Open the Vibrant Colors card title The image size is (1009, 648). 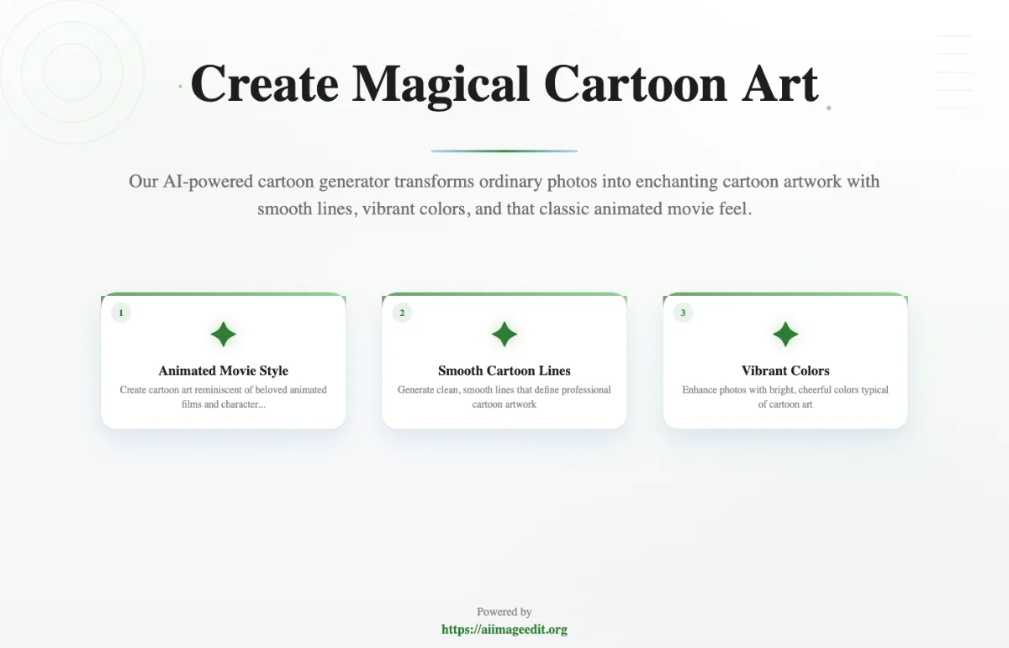point(785,371)
